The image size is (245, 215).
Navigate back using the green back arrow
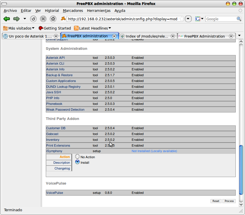[6, 19]
